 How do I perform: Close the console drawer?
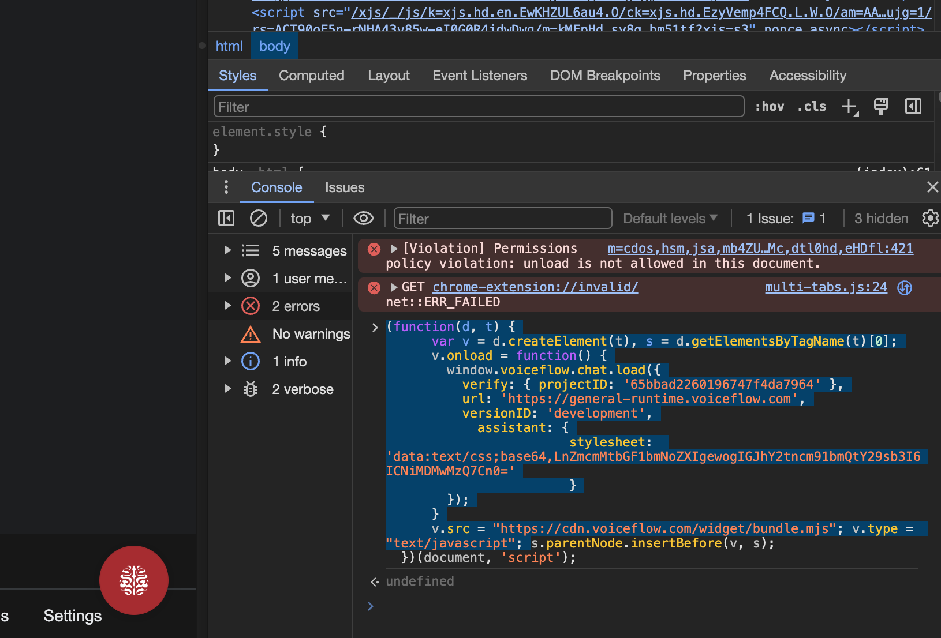pyautogui.click(x=932, y=187)
